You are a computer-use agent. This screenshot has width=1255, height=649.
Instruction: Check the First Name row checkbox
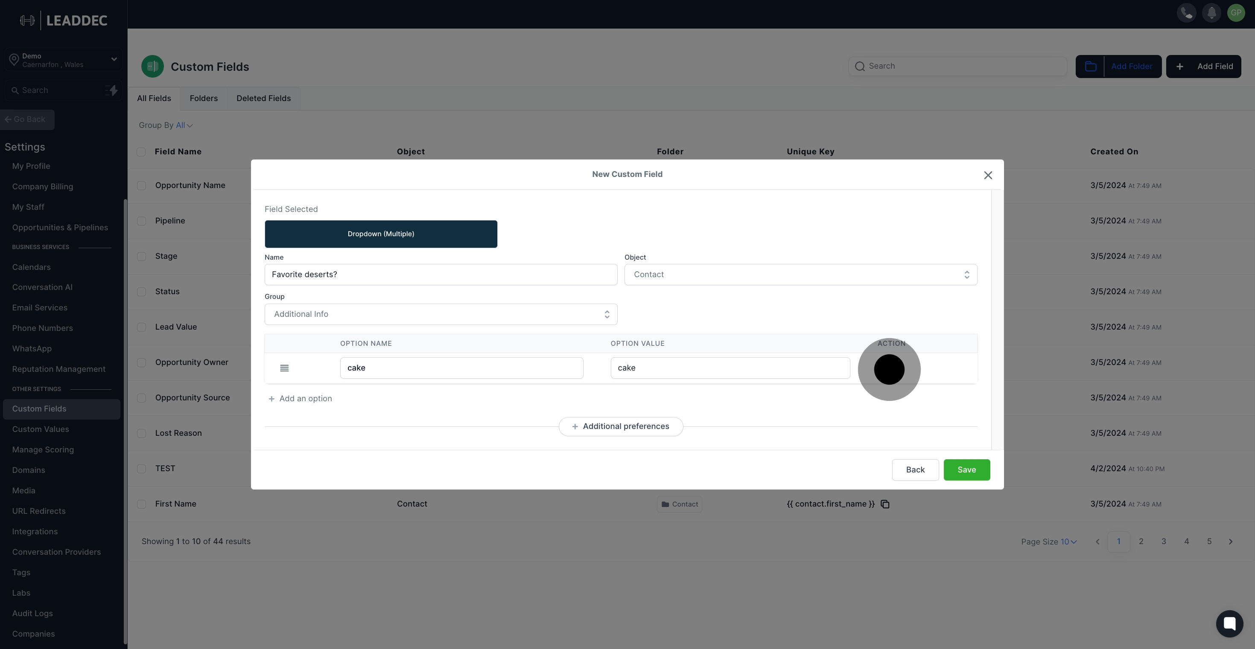[141, 504]
